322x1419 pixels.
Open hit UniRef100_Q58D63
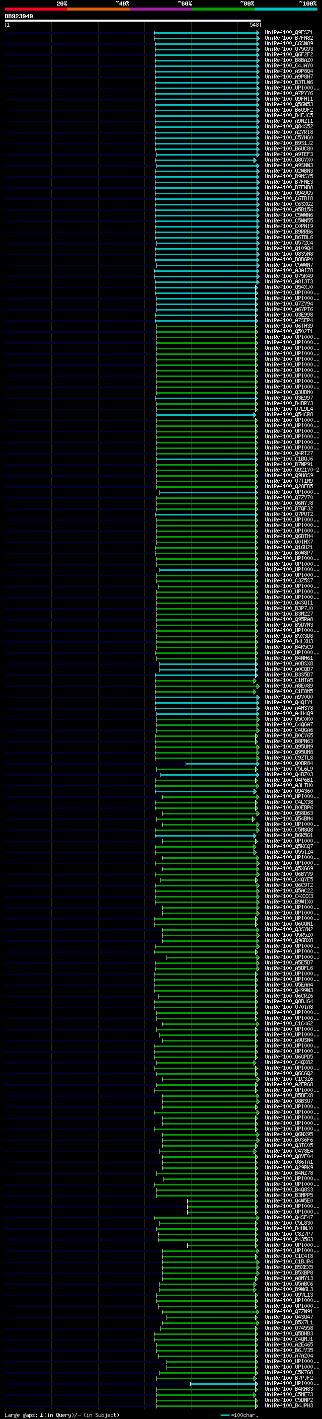(288, 813)
